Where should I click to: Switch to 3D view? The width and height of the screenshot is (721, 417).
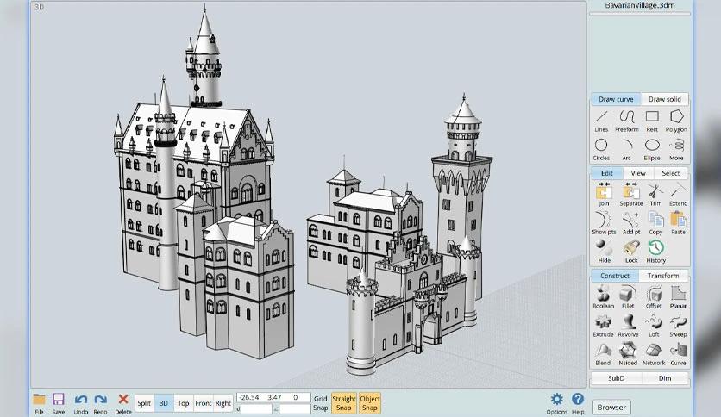coord(164,403)
